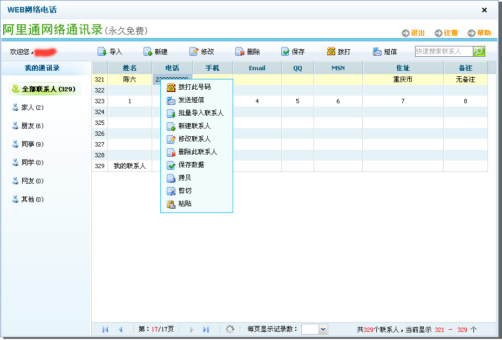The width and height of the screenshot is (502, 340).
Task: Click the 修改 edit toolbar icon
Action: tap(194, 51)
